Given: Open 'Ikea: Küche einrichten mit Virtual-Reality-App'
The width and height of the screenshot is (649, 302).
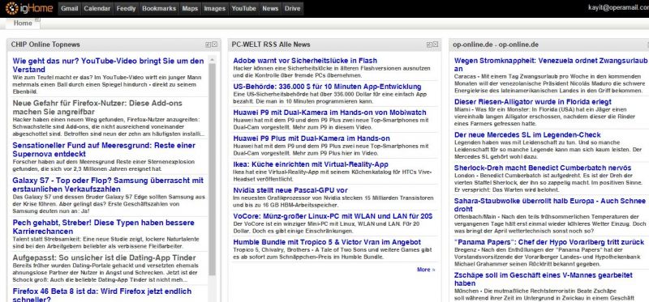Looking at the screenshot, I should click(x=311, y=164).
